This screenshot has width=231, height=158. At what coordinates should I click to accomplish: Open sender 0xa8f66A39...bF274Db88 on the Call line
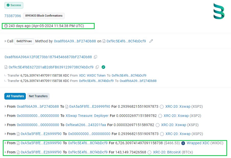75,41
